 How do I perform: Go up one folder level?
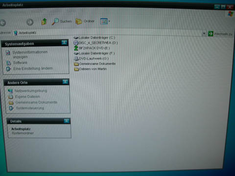click(44, 22)
